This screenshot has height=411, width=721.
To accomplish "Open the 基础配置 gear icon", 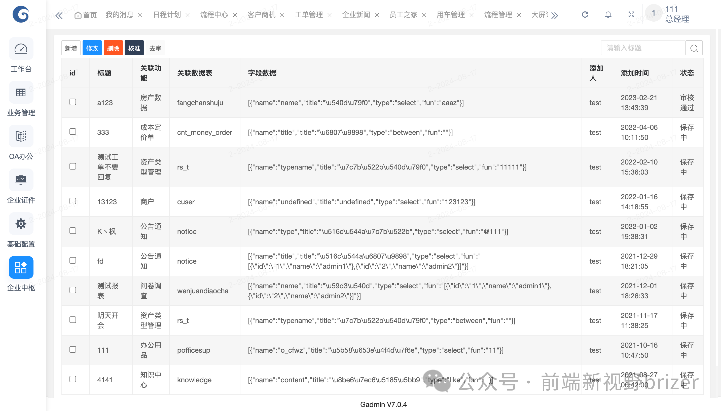I will tap(21, 224).
